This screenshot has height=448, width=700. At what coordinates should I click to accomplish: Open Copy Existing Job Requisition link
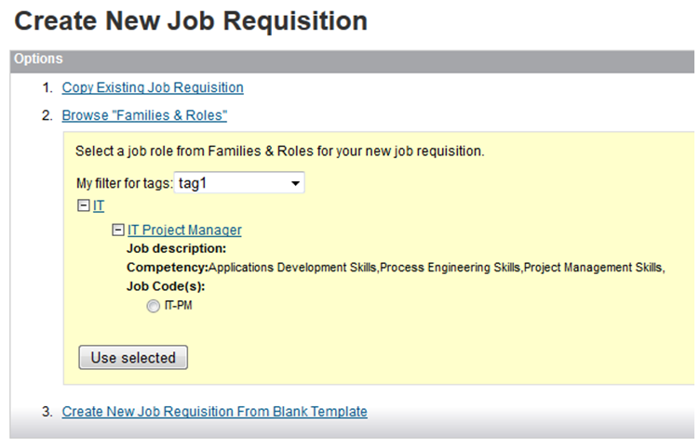(153, 87)
